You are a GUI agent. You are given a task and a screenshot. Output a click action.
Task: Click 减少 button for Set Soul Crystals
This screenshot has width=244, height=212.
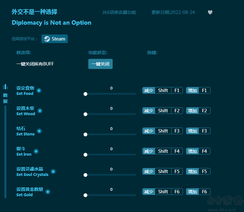click(149, 171)
